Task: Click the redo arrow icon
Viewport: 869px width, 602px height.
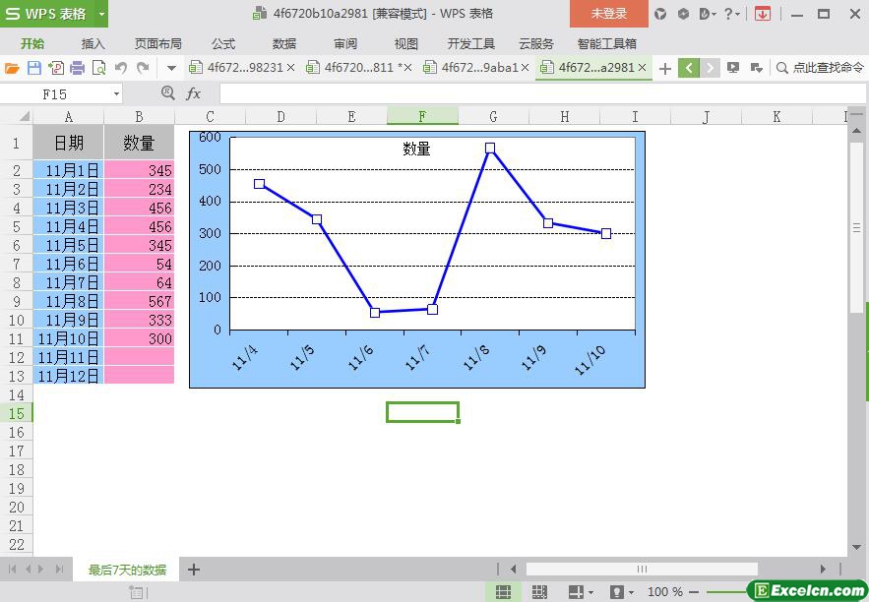Action: click(x=143, y=68)
